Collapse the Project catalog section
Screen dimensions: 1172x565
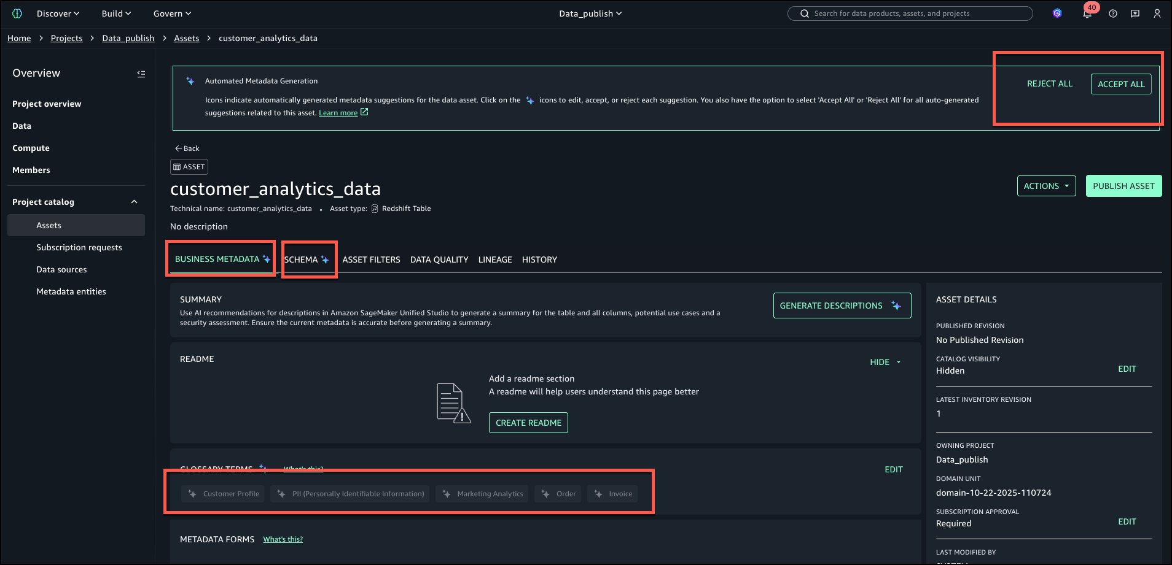[134, 202]
